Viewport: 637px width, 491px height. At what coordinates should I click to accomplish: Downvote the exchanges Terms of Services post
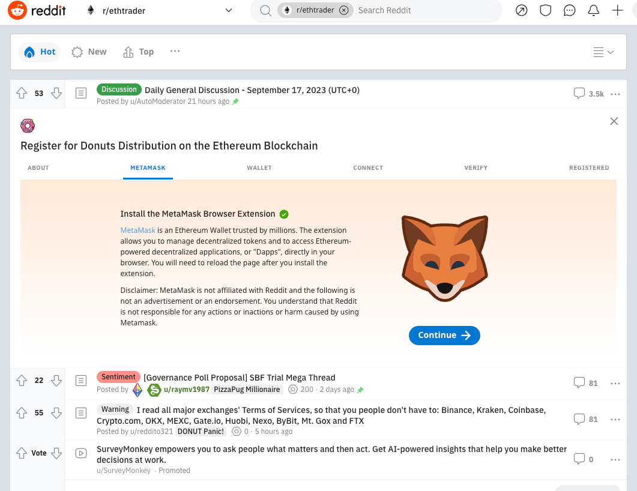(x=56, y=413)
